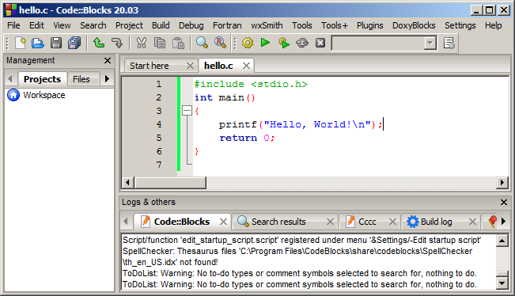Viewport: 515px width, 296px height.
Task: Show previous Management tabs with left arrow
Action: pyautogui.click(x=9, y=79)
